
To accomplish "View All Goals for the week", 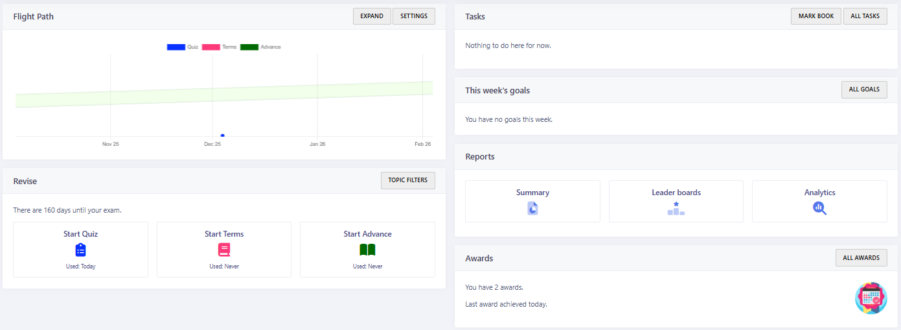I will point(864,89).
